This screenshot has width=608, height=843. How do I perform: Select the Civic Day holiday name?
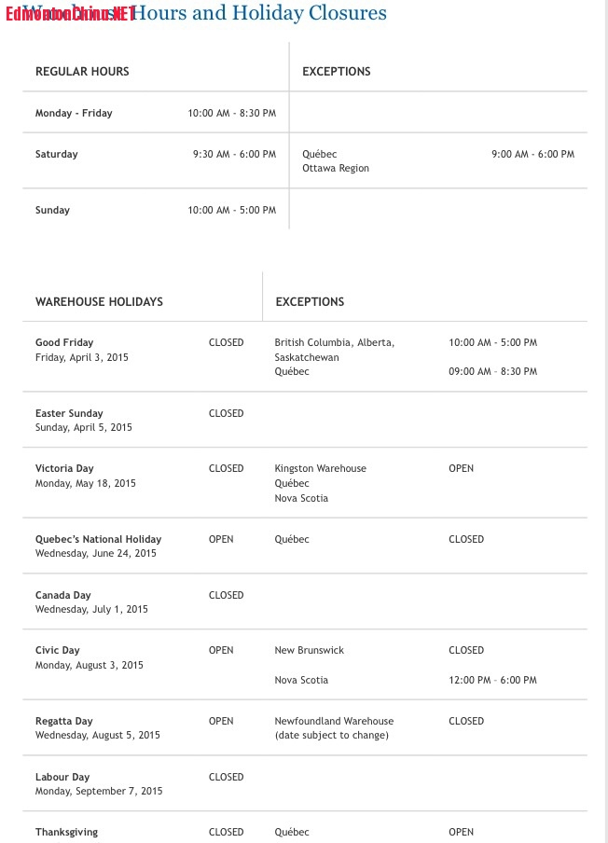pyautogui.click(x=58, y=651)
